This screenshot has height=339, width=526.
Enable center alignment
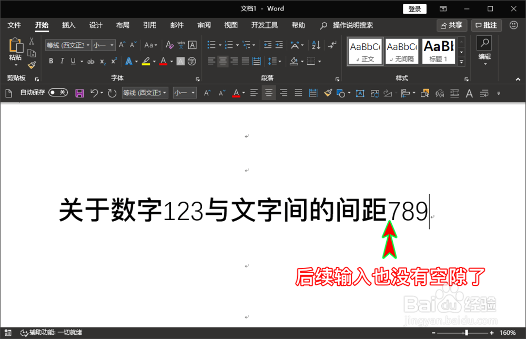(222, 61)
